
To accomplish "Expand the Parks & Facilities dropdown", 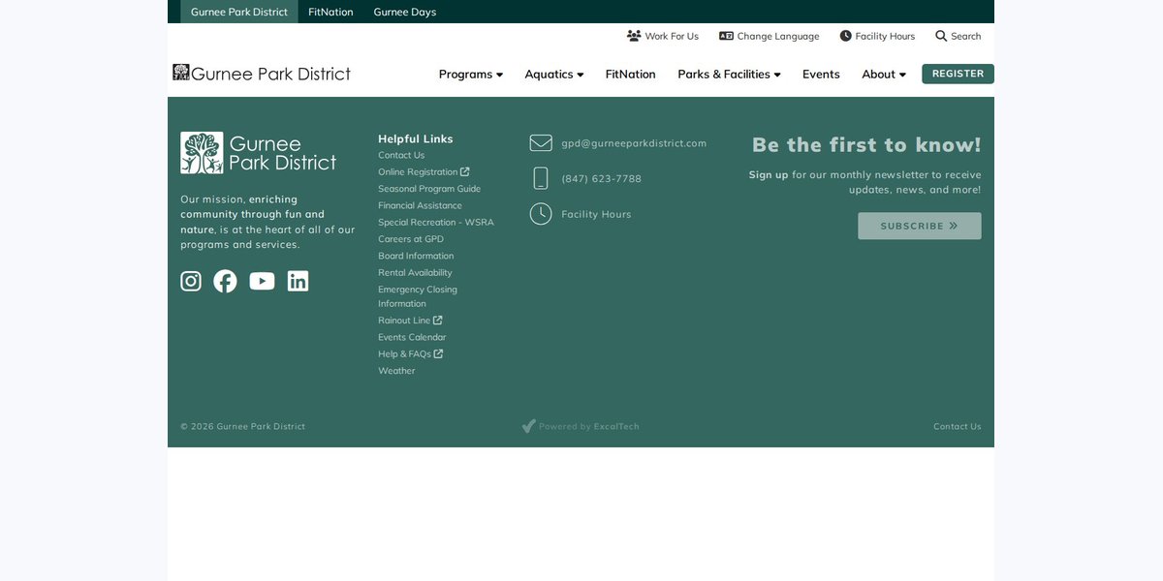I will tap(729, 75).
